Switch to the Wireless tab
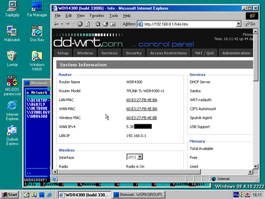Screen dimensions: 265x199 (x=85, y=53)
